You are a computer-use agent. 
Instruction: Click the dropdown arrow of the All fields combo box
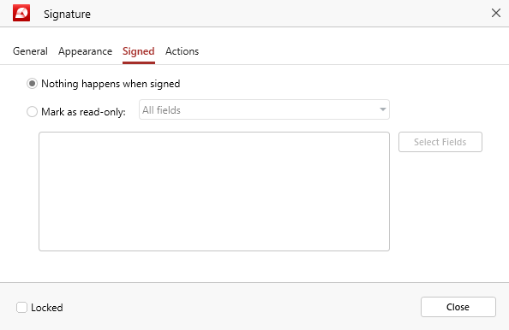383,109
